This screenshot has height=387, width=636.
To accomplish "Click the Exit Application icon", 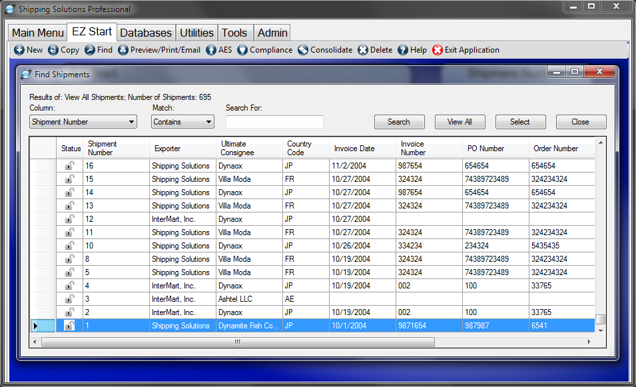I will coord(438,50).
